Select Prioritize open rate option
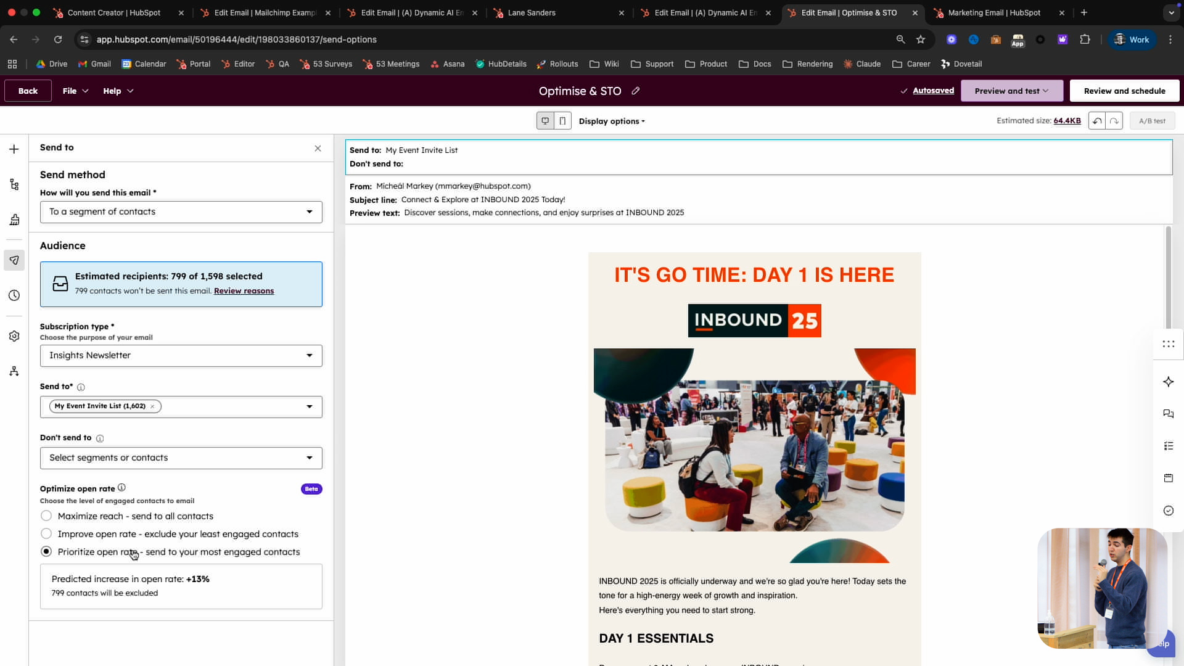 point(46,551)
